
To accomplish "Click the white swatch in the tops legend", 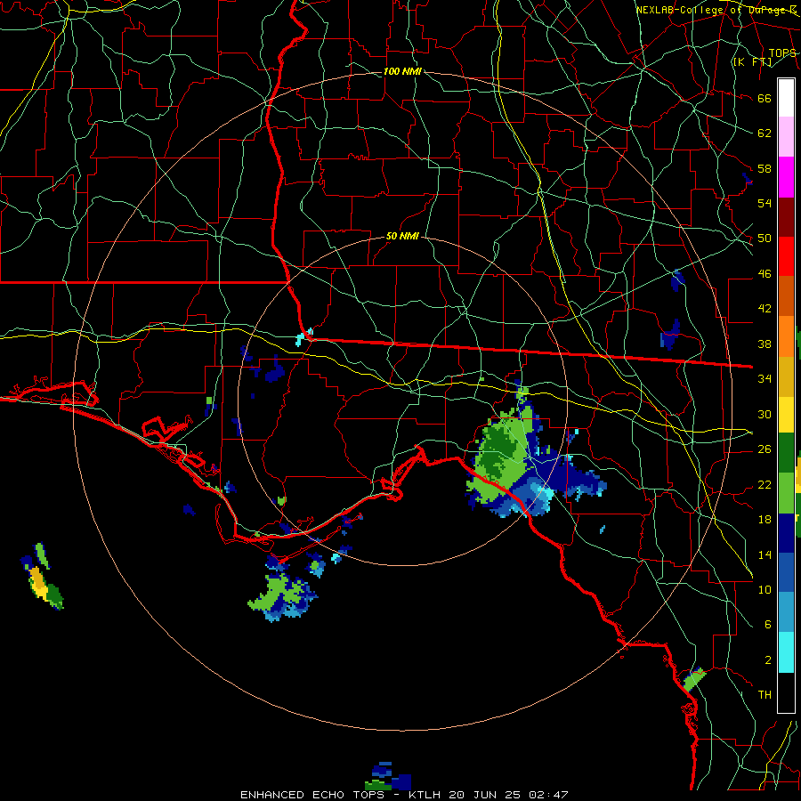I will coord(786,98).
